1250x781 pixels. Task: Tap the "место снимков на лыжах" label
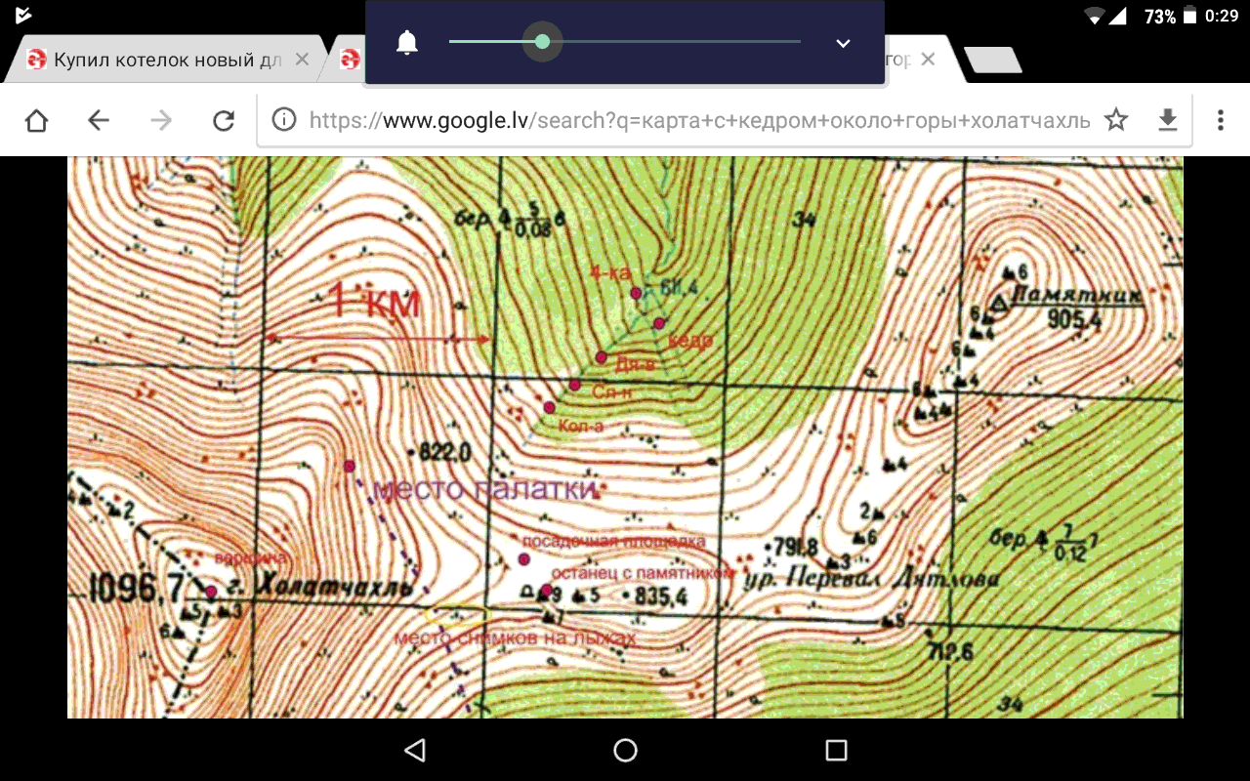tap(515, 638)
